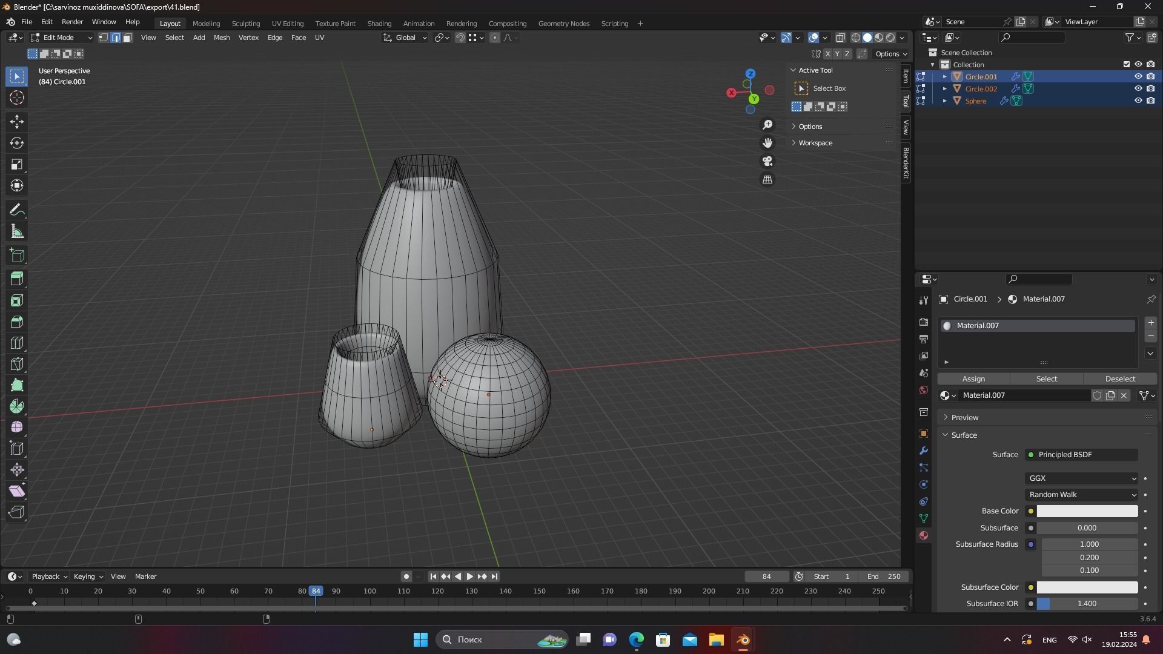Select the Rotate tool
This screenshot has height=654, width=1163.
click(x=17, y=143)
